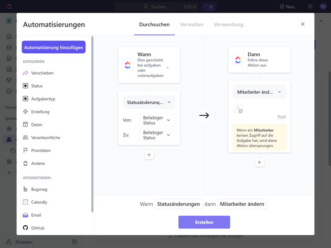Open the Von status dropdown

pyautogui.click(x=157, y=120)
